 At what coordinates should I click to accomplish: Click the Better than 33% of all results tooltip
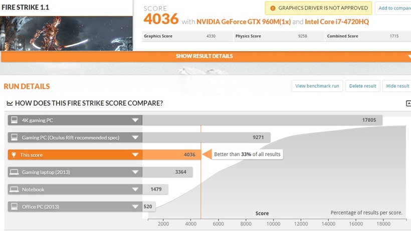(x=247, y=154)
